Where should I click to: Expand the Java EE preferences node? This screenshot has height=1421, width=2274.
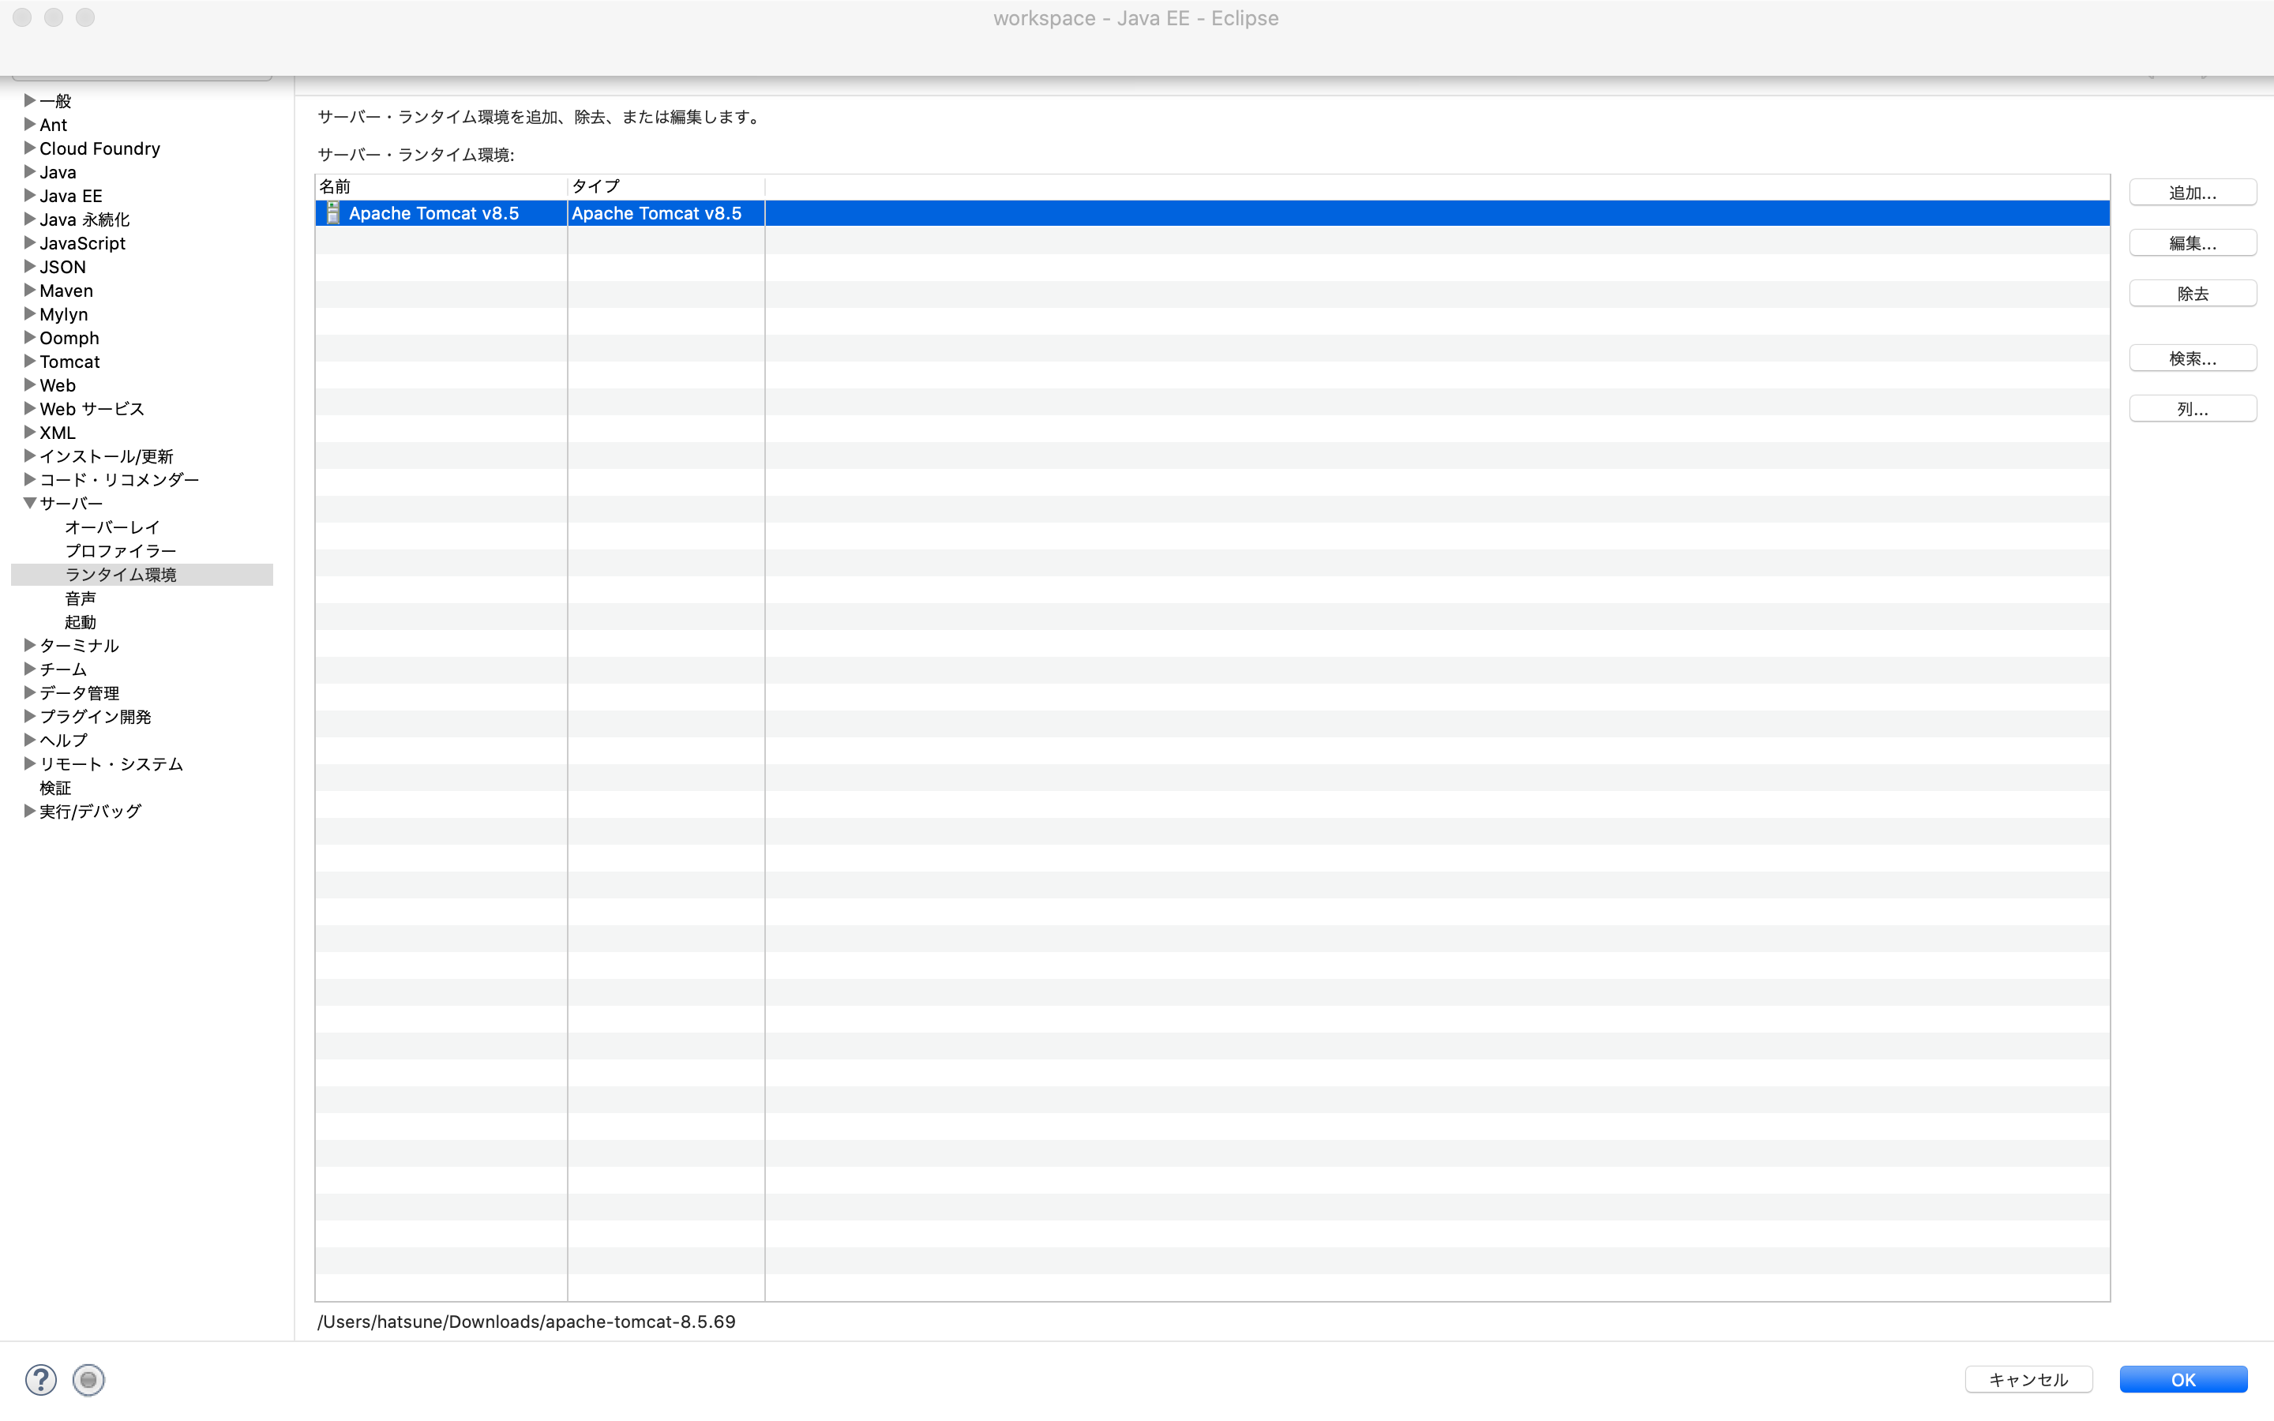pos(29,196)
